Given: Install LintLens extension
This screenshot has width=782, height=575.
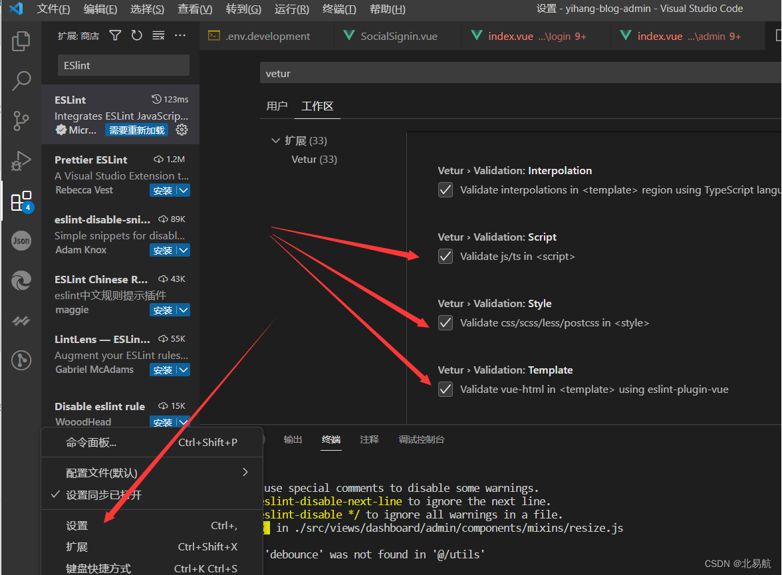Looking at the screenshot, I should pos(163,370).
